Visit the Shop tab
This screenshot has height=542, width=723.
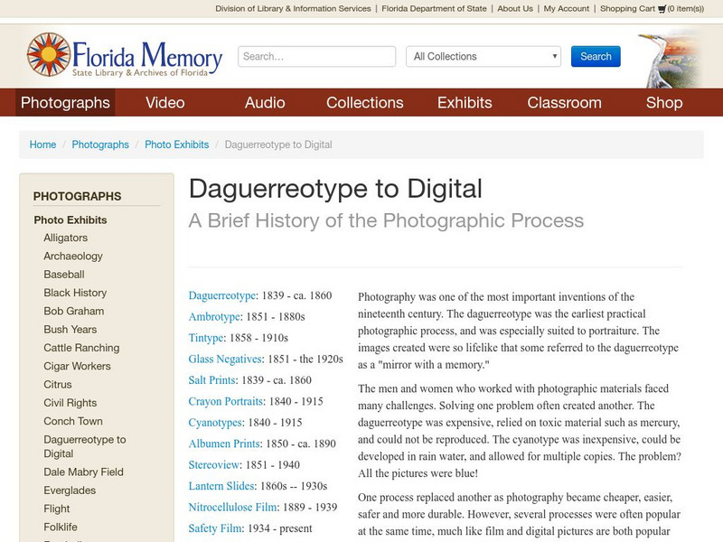pos(663,102)
